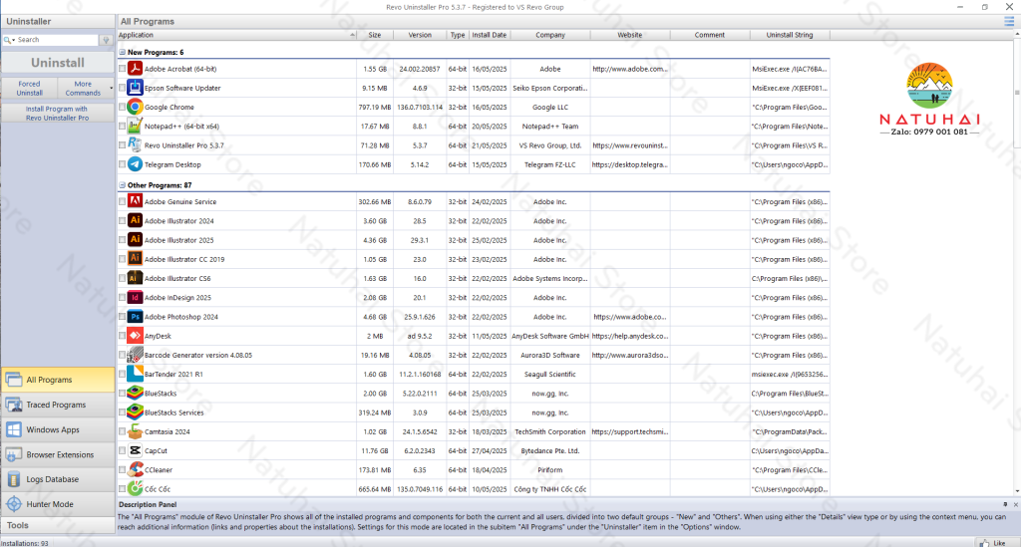This screenshot has height=547, width=1021.
Task: Click the Barcode Generator icon
Action: pos(135,355)
